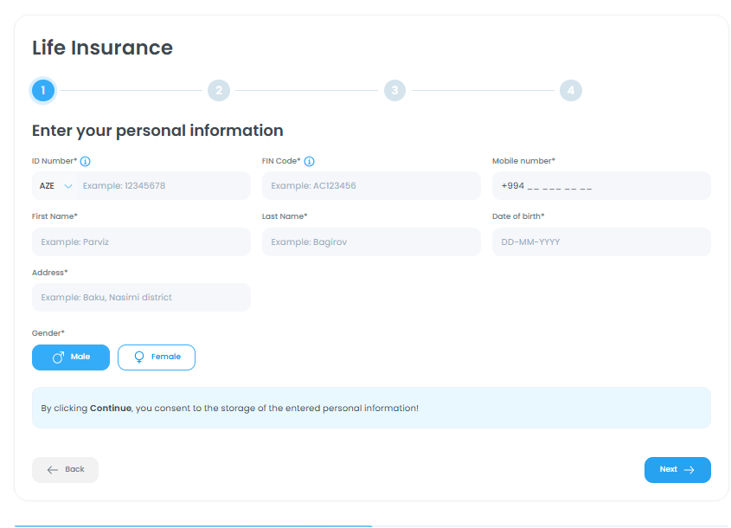Viewport: 731px width, 528px height.
Task: Expand the chevron next to AZE
Action: click(68, 186)
